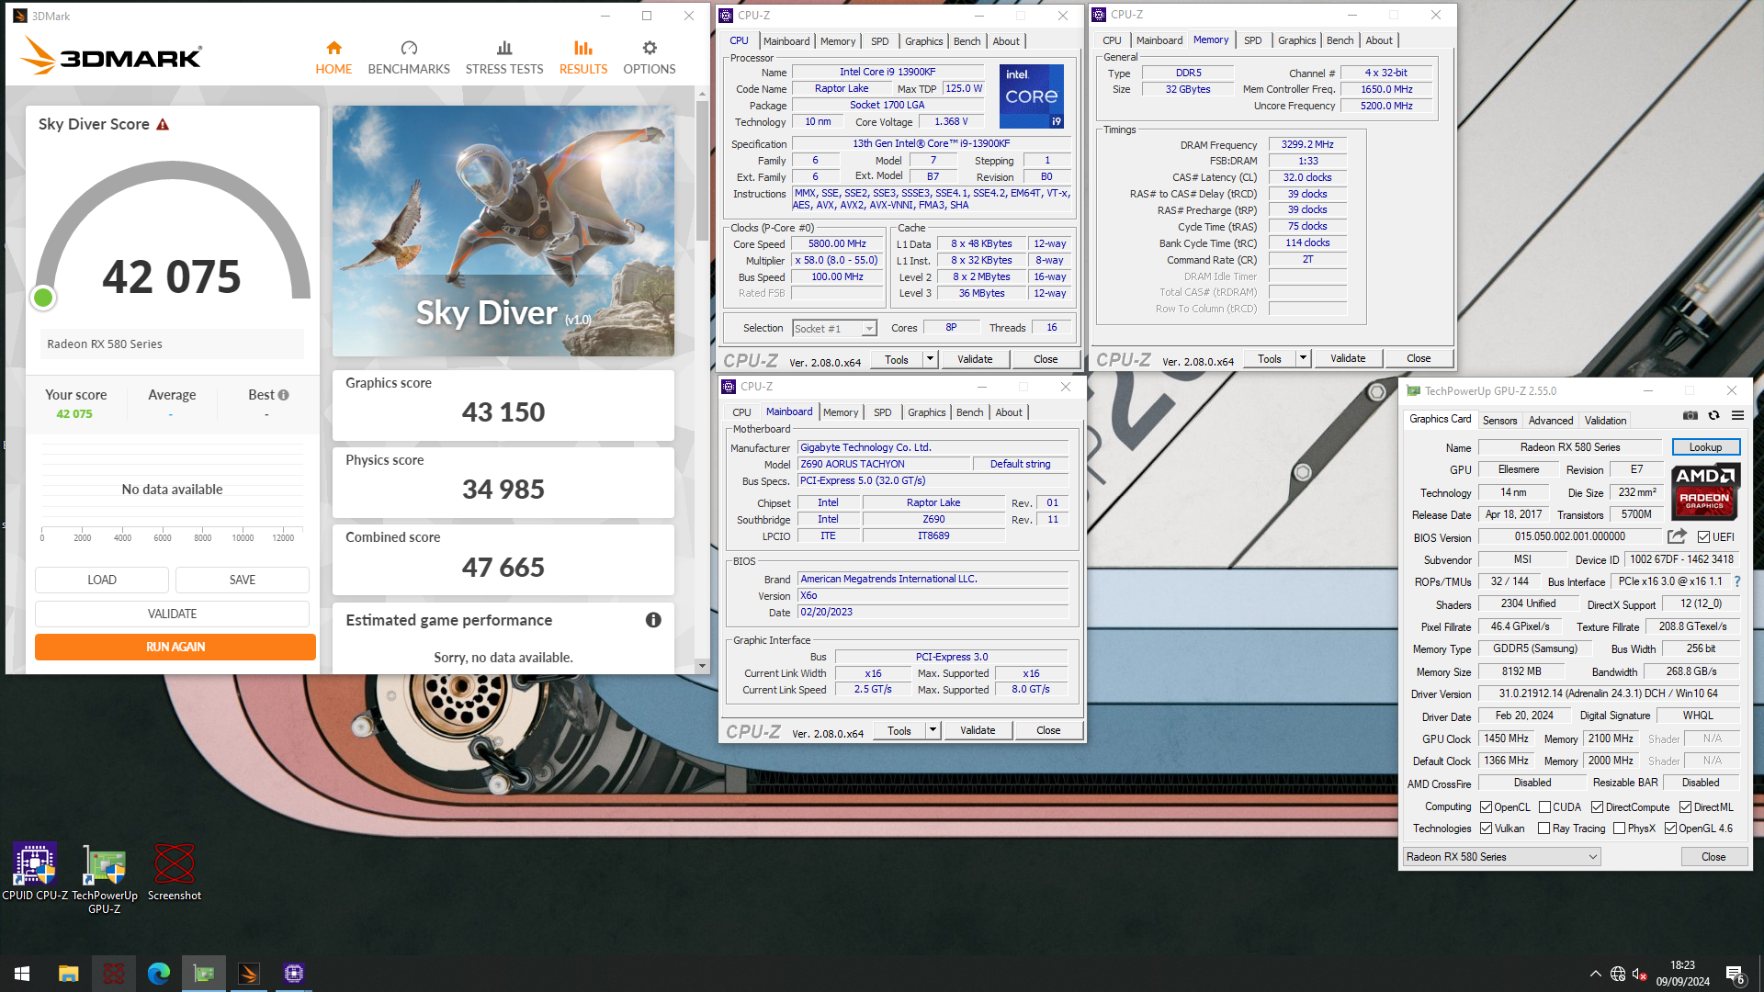The height and width of the screenshot is (992, 1764).
Task: Toggle UEFI checkbox in GPU-Z
Action: [1703, 537]
